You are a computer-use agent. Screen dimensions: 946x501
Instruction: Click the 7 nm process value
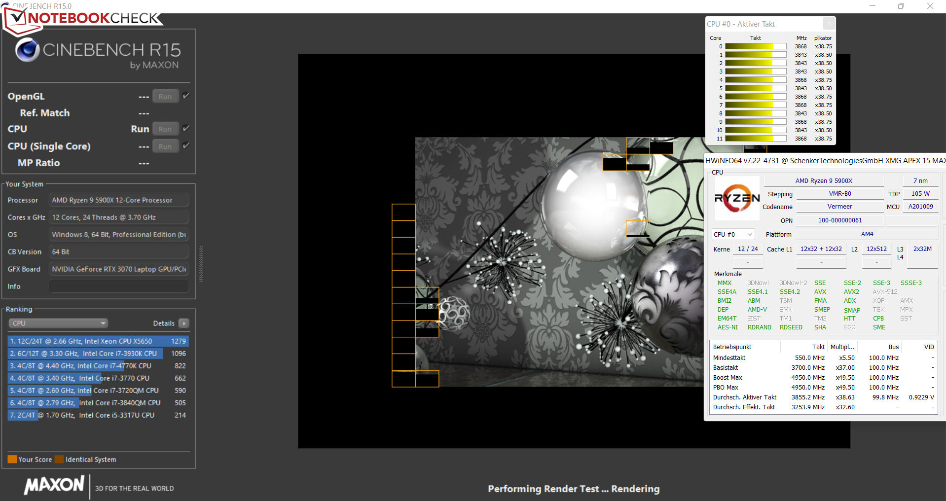click(x=920, y=181)
